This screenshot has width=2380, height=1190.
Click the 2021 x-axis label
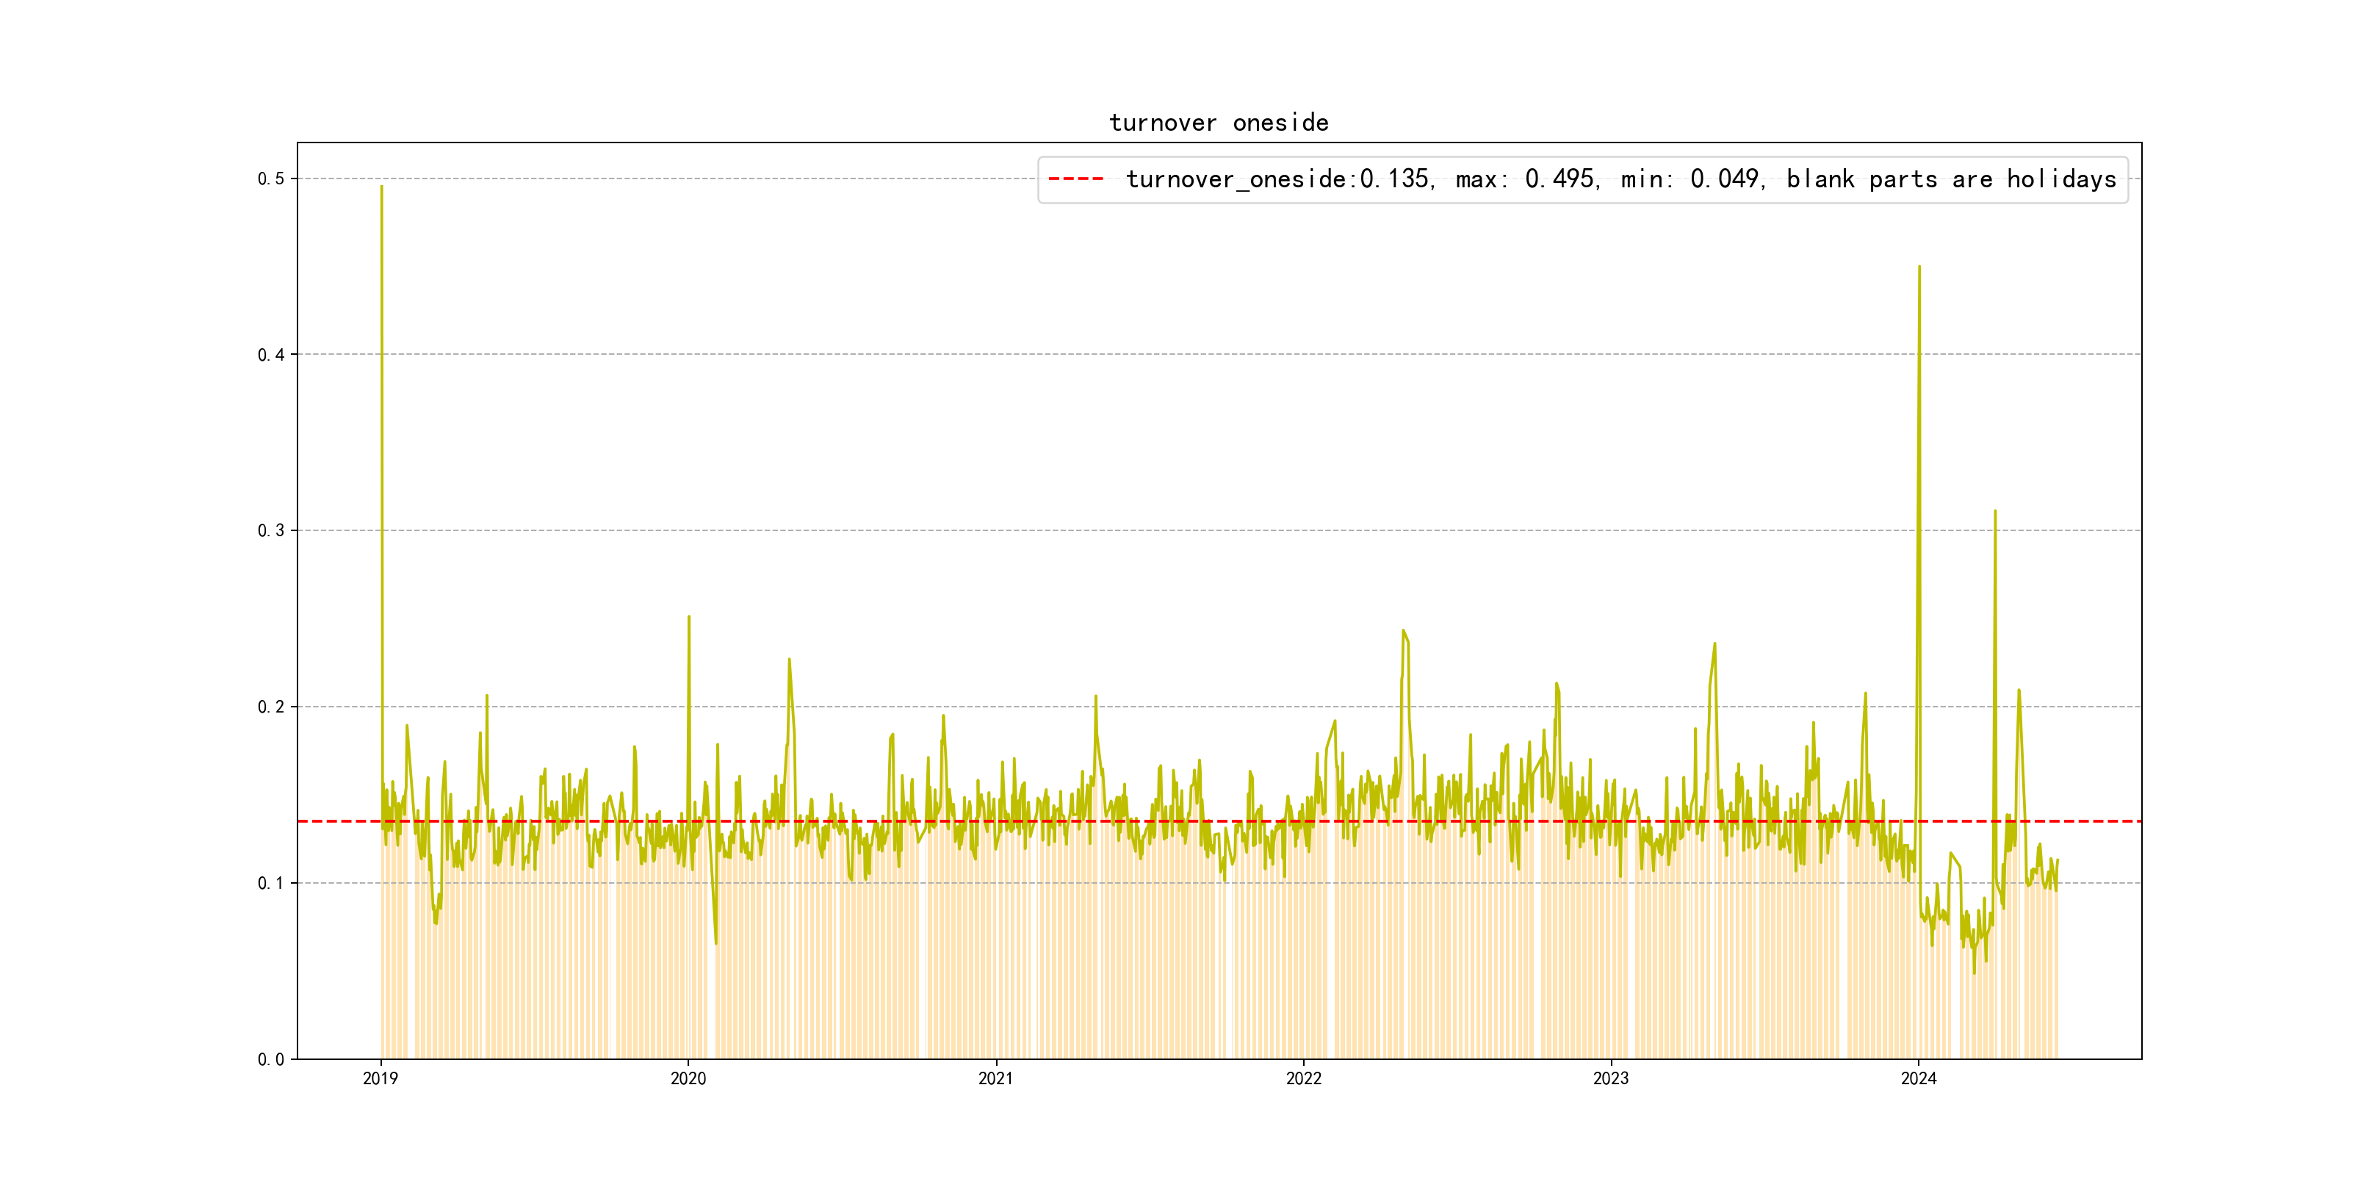click(x=995, y=1078)
